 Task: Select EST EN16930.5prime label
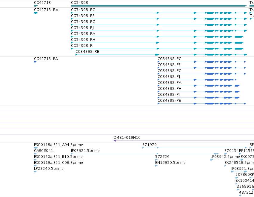click(x=170, y=163)
